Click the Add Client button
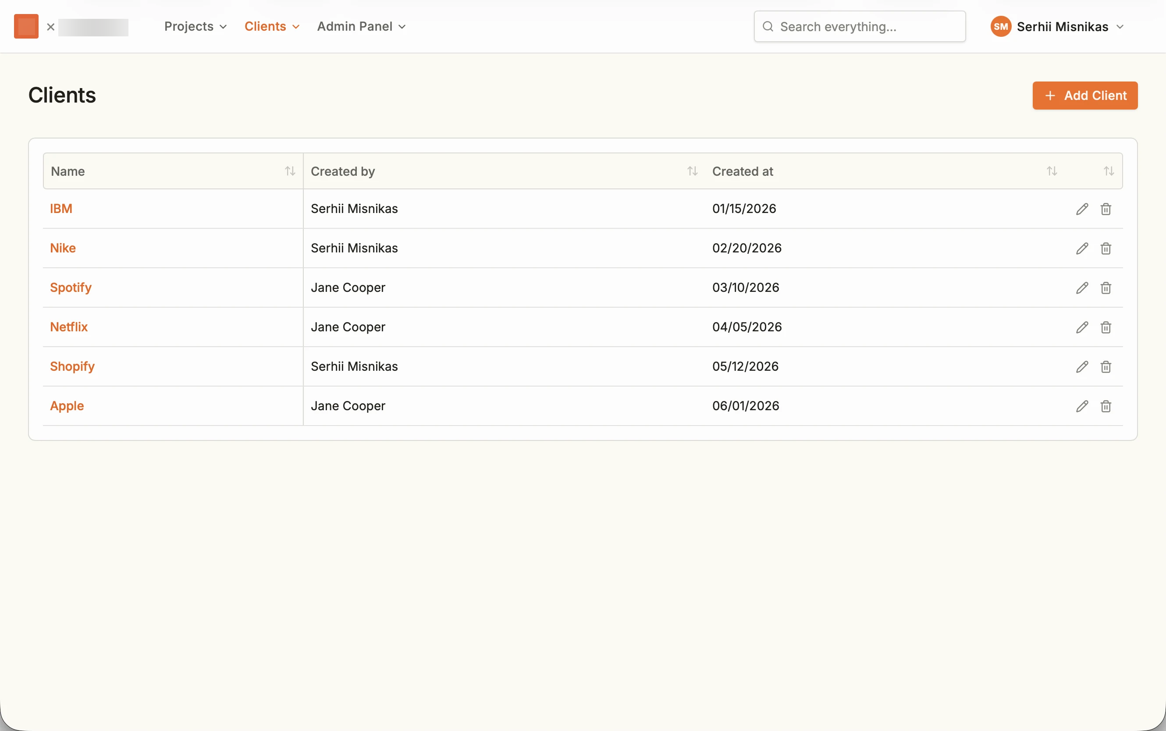The height and width of the screenshot is (731, 1166). coord(1085,96)
